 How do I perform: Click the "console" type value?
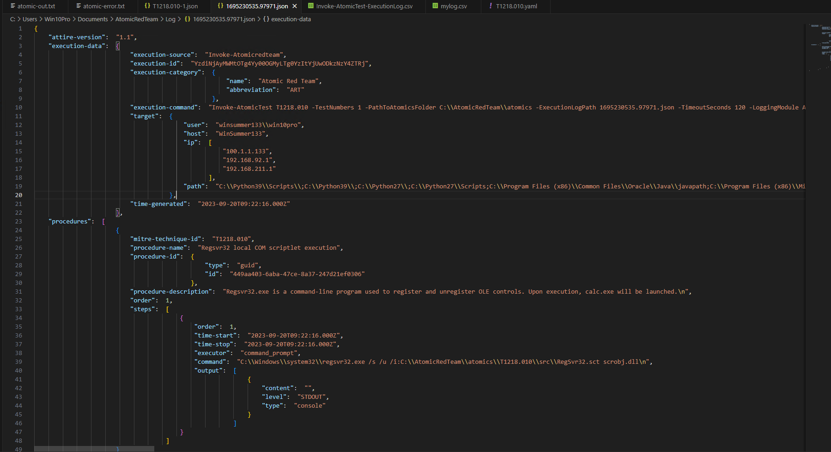tap(310, 405)
